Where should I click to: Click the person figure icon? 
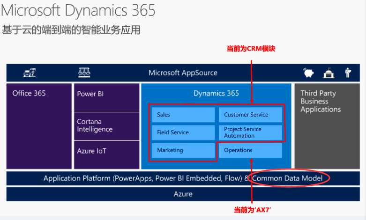coord(348,73)
